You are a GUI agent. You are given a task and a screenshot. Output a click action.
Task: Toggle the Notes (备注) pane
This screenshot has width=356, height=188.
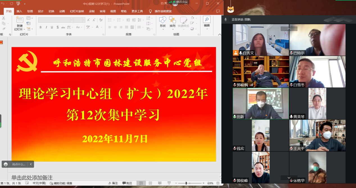pos(113,183)
